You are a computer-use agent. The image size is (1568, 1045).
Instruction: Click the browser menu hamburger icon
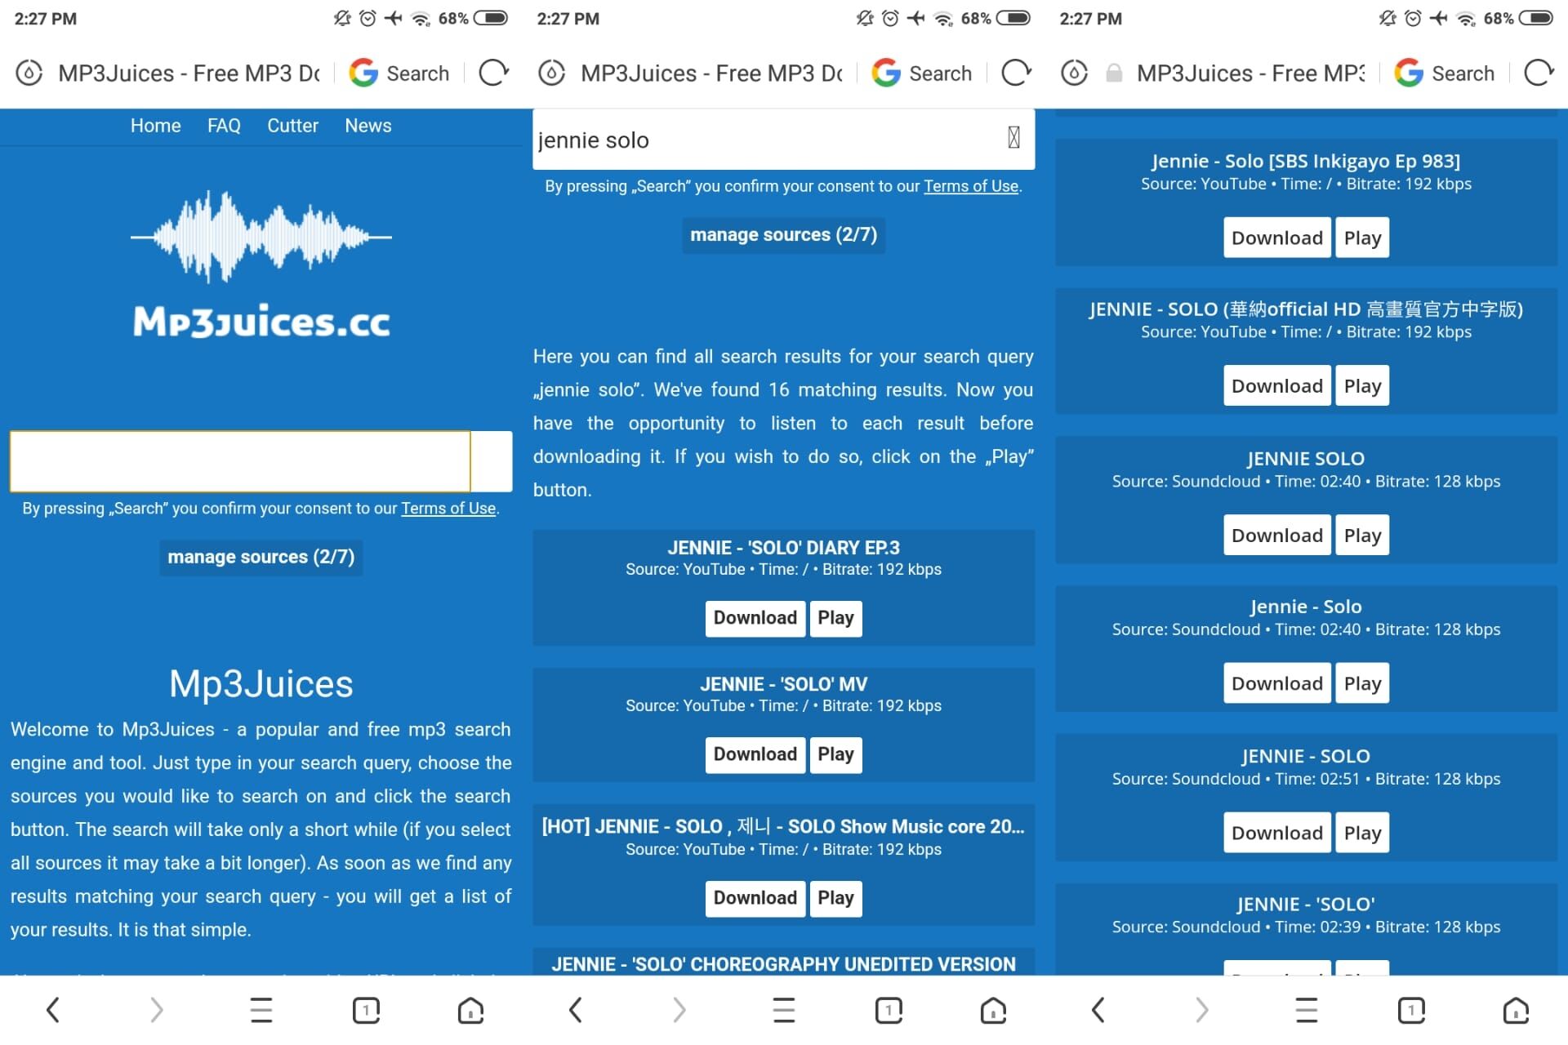coord(261,1010)
